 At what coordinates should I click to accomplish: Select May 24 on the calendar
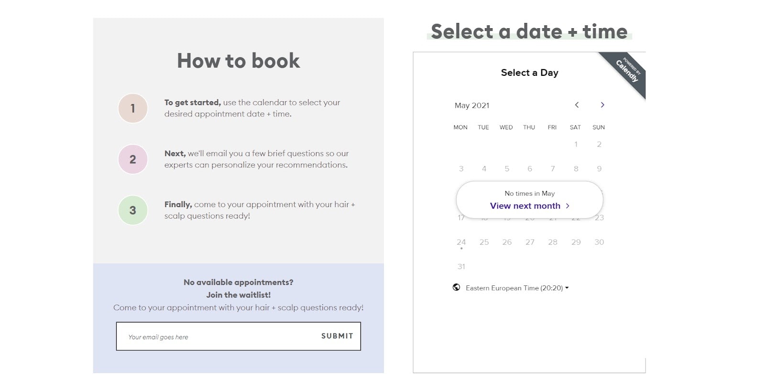461,242
